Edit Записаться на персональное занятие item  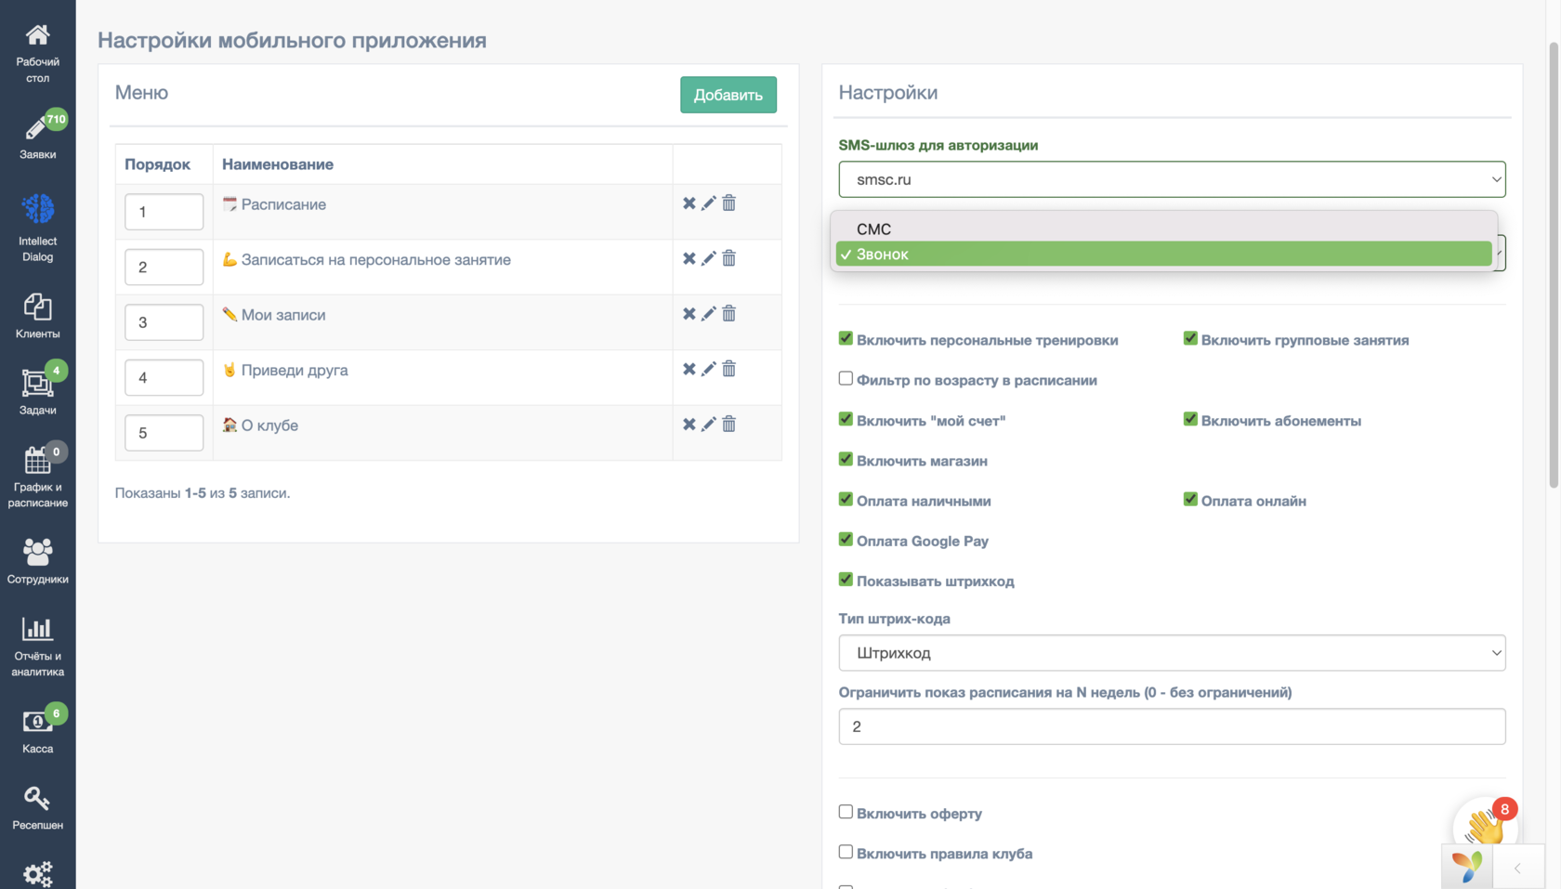pos(709,258)
